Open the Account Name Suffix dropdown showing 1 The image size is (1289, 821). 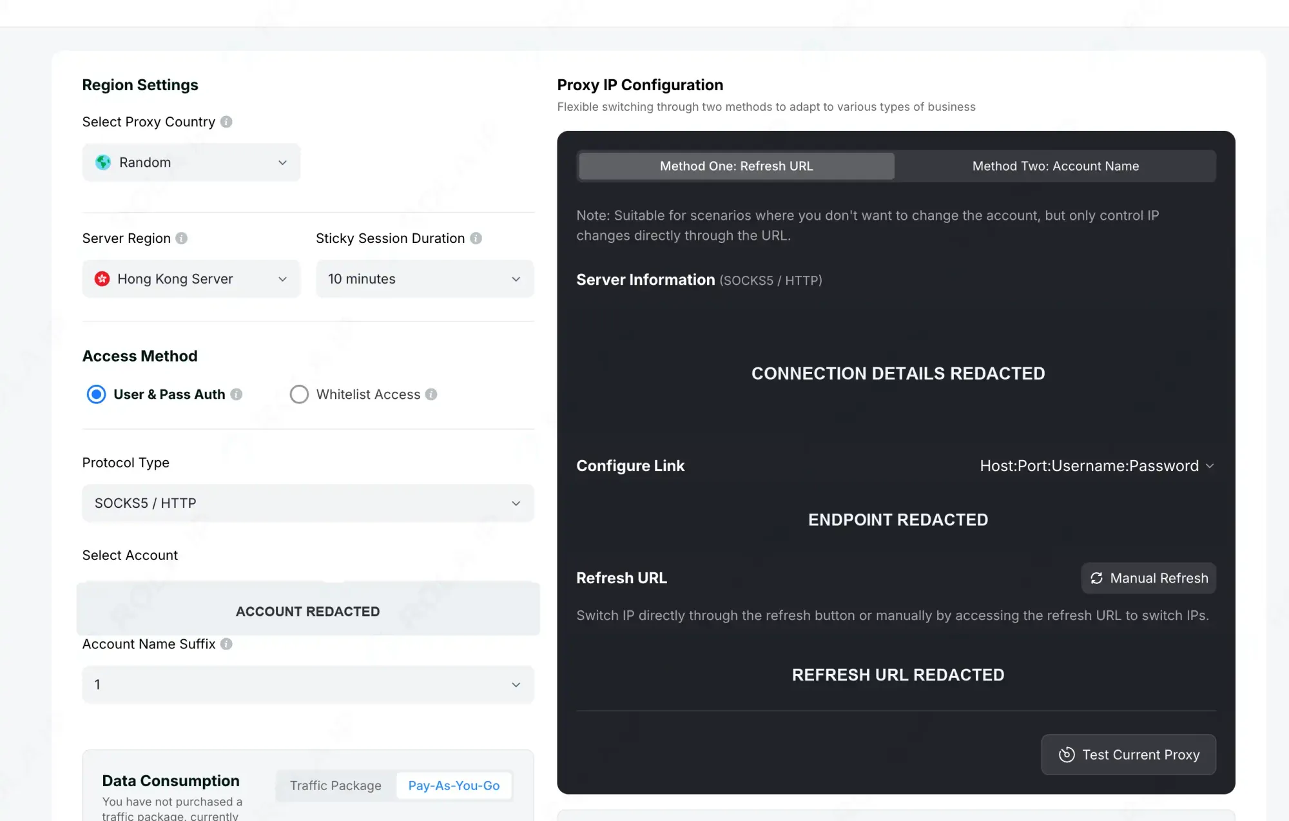click(x=308, y=684)
